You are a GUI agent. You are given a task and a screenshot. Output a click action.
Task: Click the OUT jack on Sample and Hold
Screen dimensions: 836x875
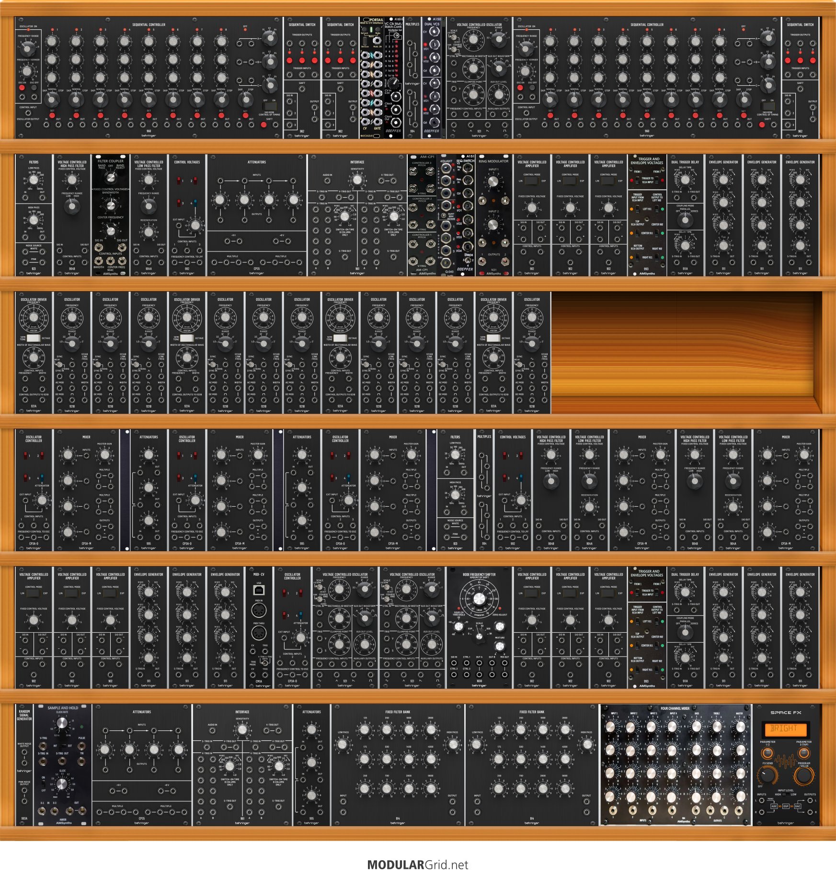point(82,810)
